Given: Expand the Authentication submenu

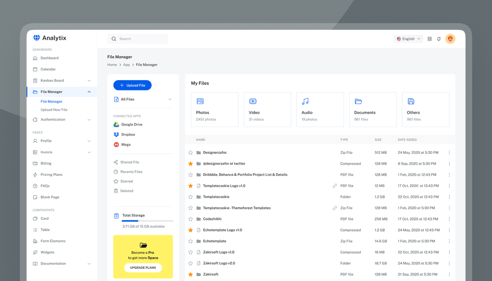Looking at the screenshot, I should click(x=89, y=120).
